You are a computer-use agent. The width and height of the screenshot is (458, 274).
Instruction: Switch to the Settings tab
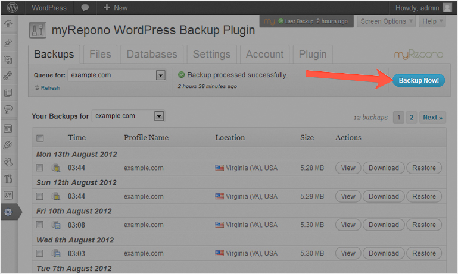[212, 54]
